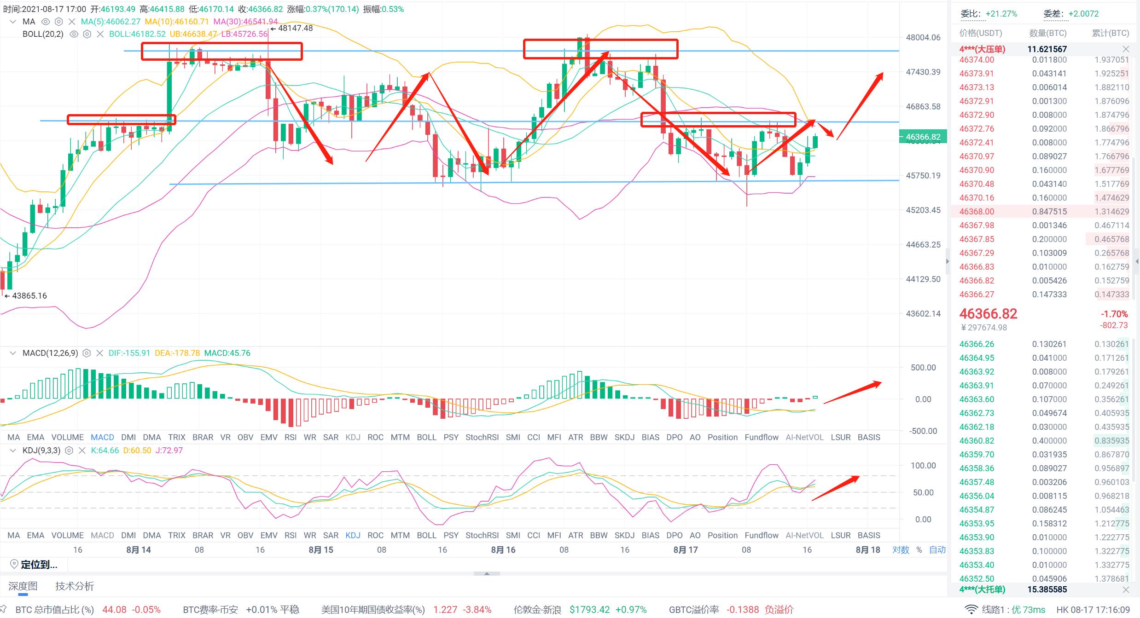Switch to the 深度图 tab
The width and height of the screenshot is (1140, 618).
tap(23, 586)
